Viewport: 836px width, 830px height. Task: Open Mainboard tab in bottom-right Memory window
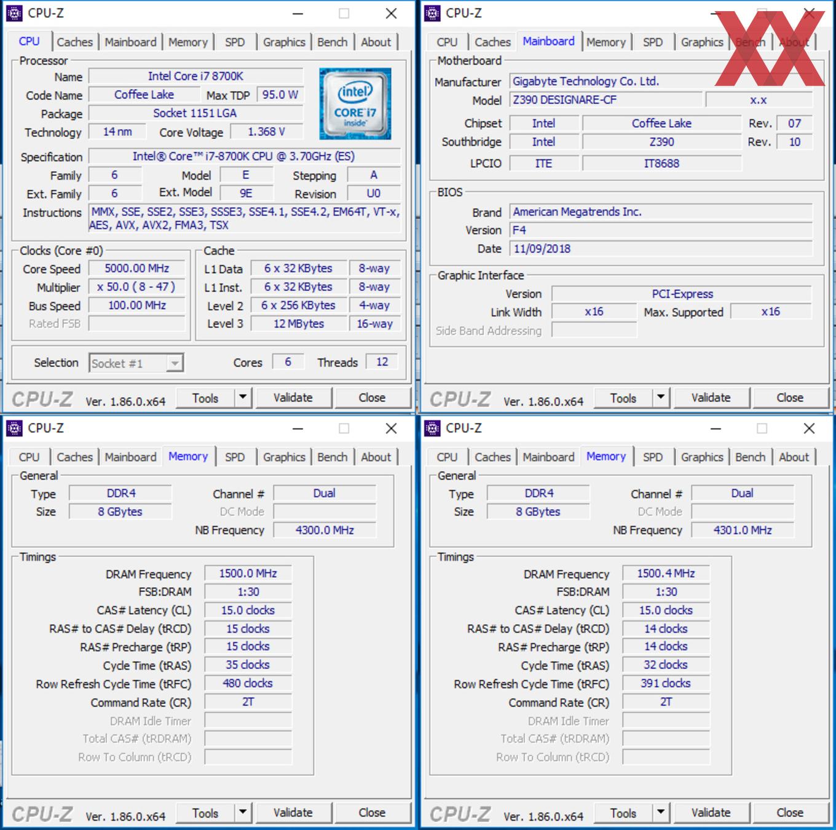coord(548,457)
